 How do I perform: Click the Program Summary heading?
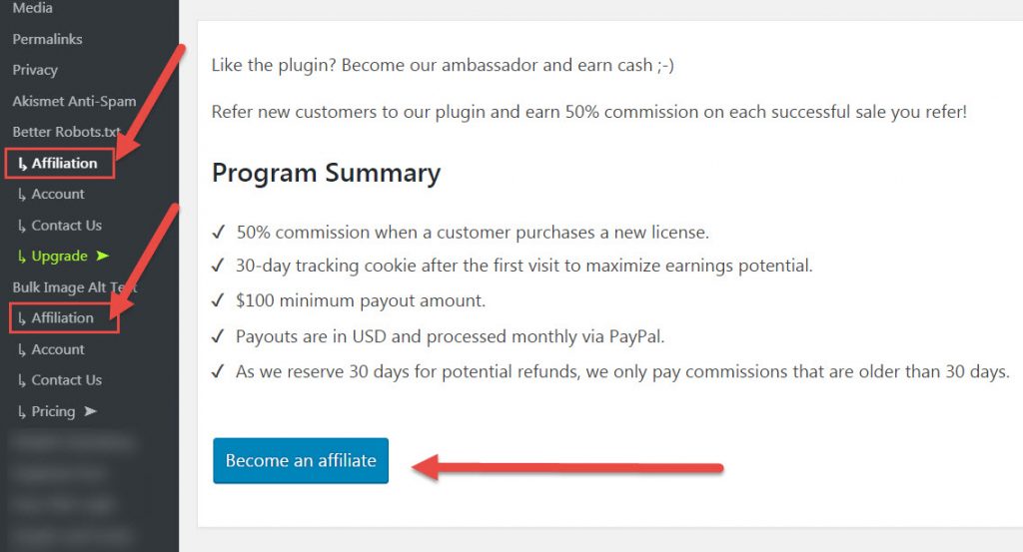pos(327,174)
